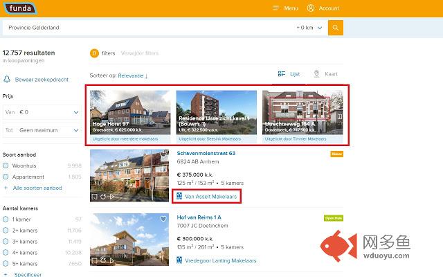Screen dimensions: 443x277
Task: Open the Menu in the header
Action: [285, 8]
